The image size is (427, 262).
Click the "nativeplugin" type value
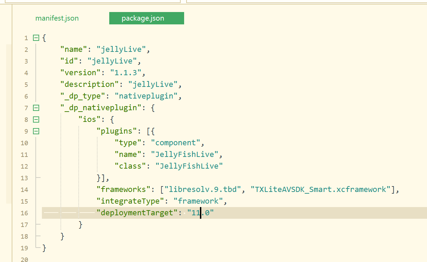146,96
